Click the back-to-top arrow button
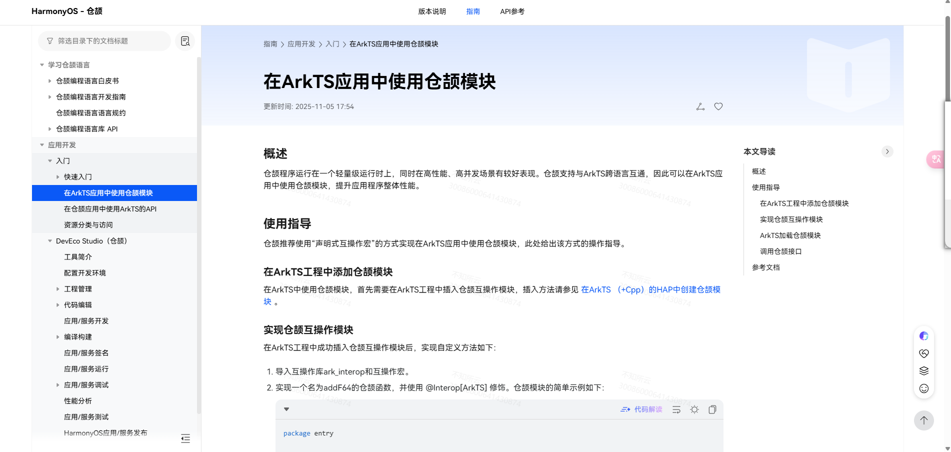 pos(923,420)
